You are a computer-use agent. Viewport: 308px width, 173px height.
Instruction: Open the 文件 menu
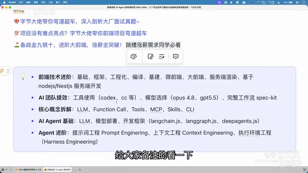point(21,2)
